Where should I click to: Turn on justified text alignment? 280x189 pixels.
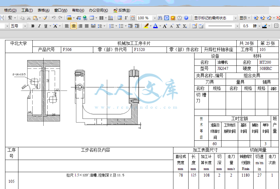pyautogui.click(x=87, y=26)
